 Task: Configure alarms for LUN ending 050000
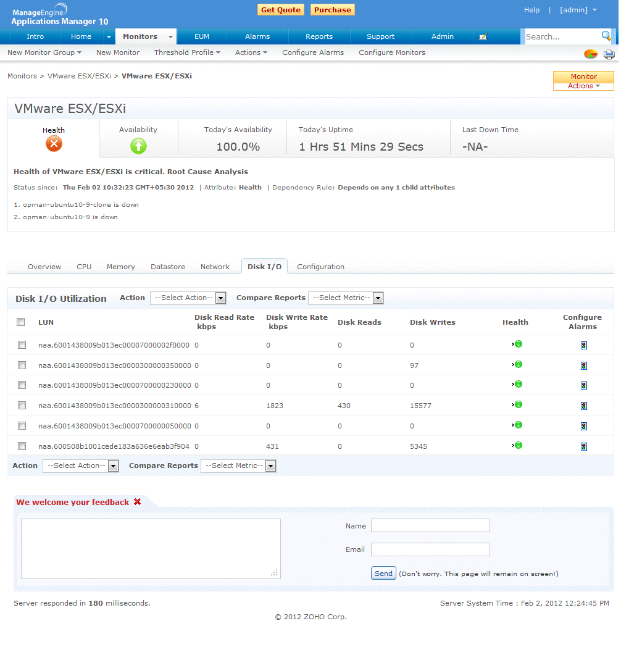(583, 426)
